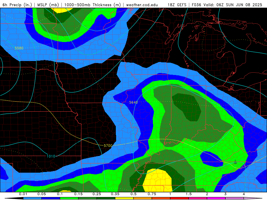Click the '1010' pressure contour label
The width and height of the screenshot is (267, 200).
(51, 156)
